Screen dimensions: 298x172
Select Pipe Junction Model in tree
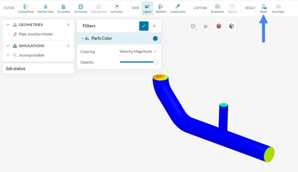click(x=36, y=34)
